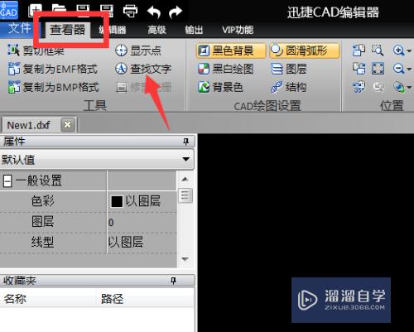The height and width of the screenshot is (332, 414).
Task: Toggle 黑白绘图 black-white drawing mode
Action: click(x=225, y=69)
